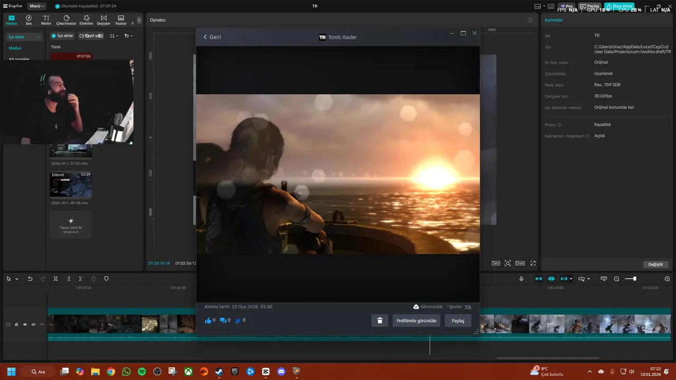This screenshot has width=676, height=380.
Task: Click the split clip tool
Action: [55, 279]
